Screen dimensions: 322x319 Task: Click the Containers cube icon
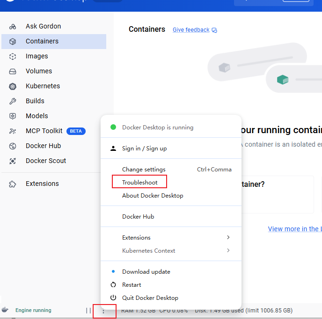[13, 42]
